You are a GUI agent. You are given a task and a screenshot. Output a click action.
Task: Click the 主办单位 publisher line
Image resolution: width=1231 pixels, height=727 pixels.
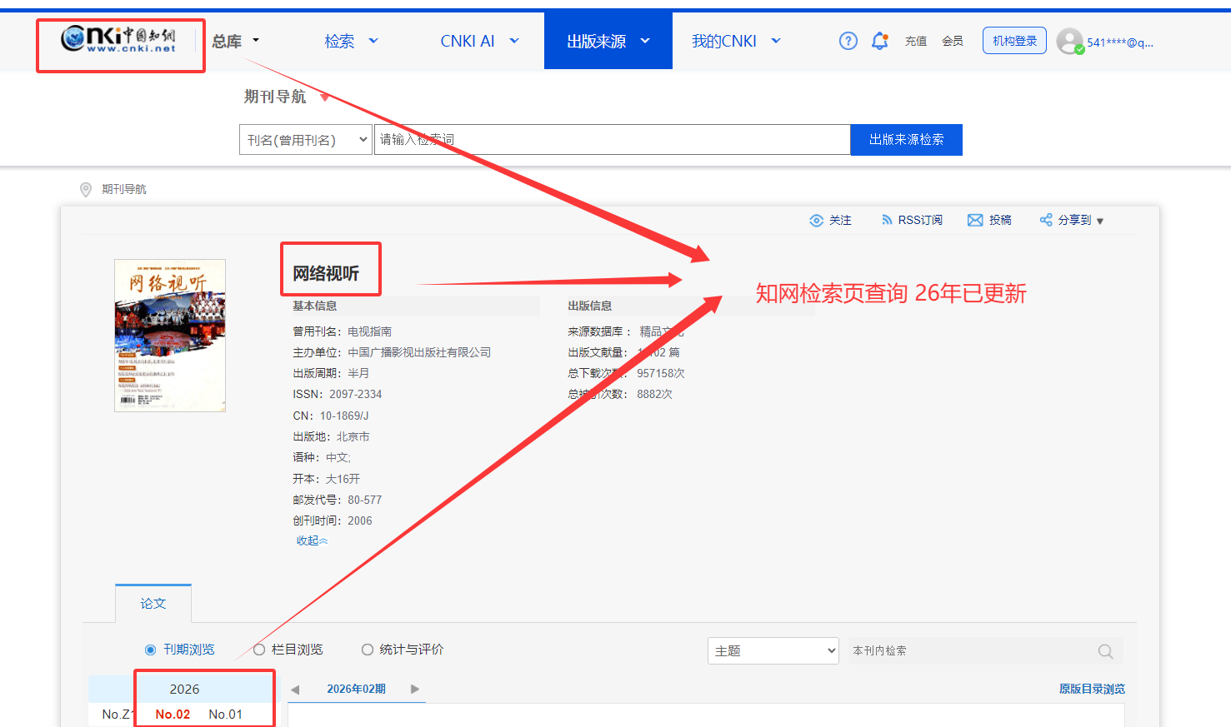pyautogui.click(x=392, y=352)
